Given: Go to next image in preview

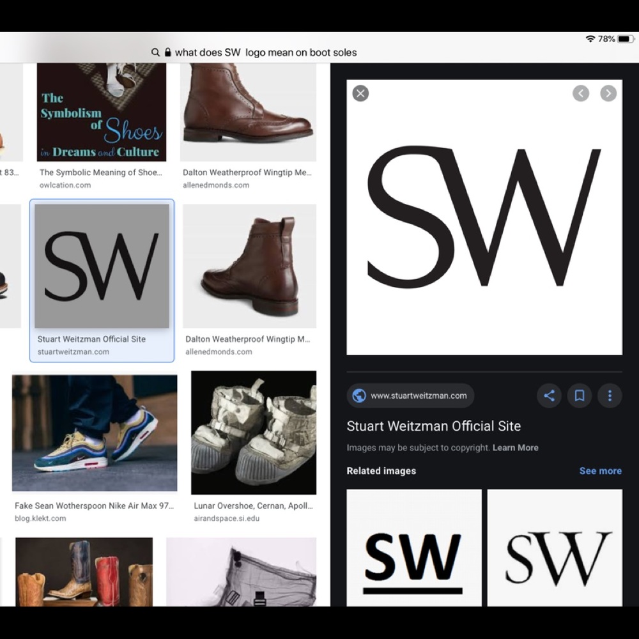Looking at the screenshot, I should click(x=608, y=93).
